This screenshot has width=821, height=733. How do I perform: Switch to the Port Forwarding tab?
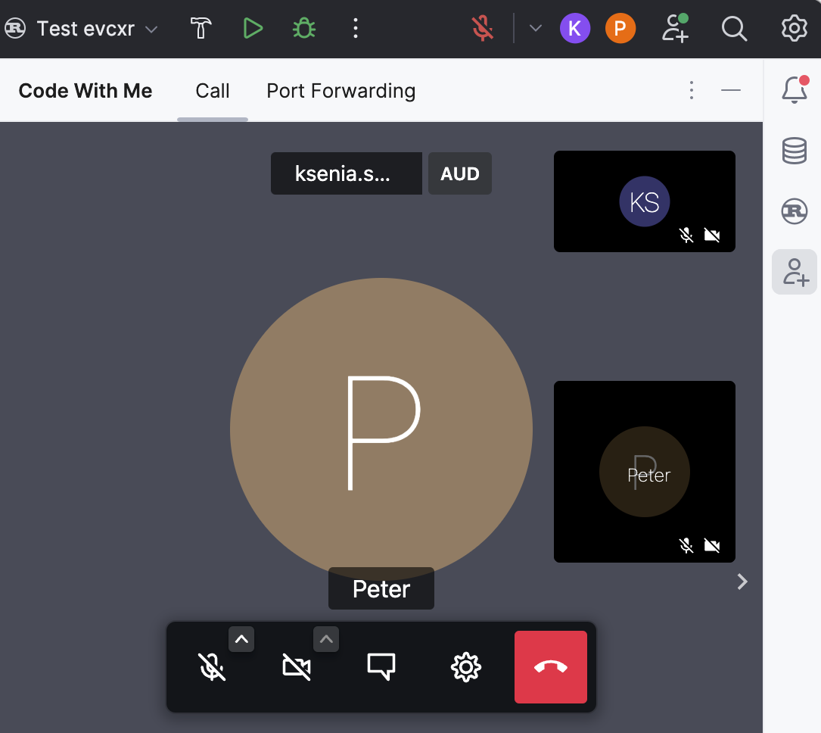click(341, 90)
